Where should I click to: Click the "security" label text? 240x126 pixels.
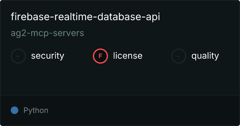click(x=47, y=56)
